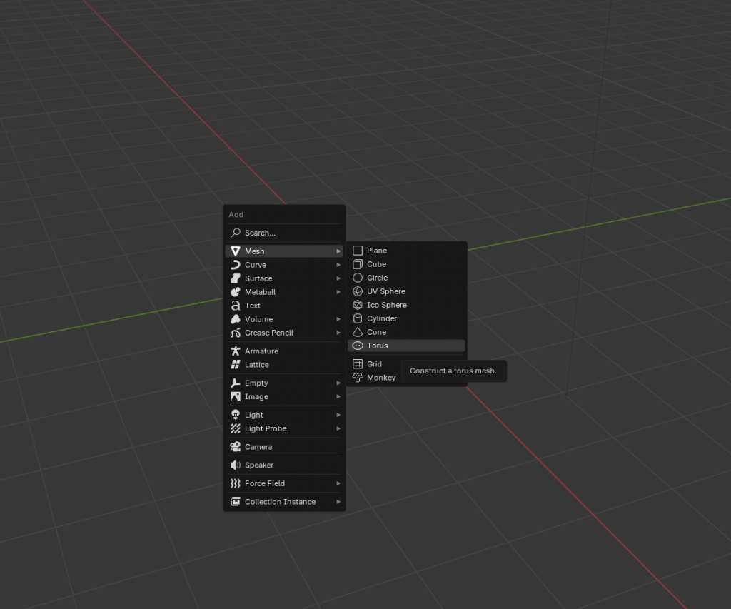Add a Plane mesh
The height and width of the screenshot is (609, 731).
377,251
